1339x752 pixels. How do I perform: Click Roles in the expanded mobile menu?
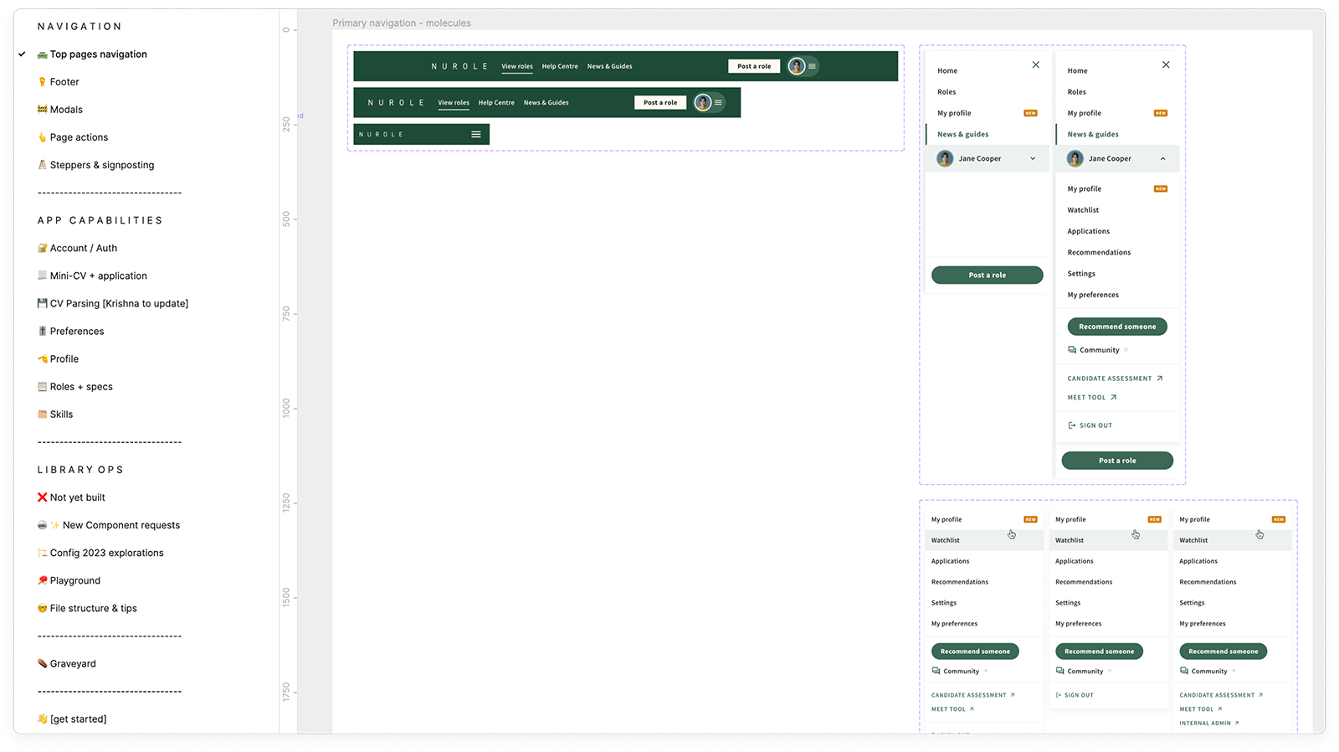pos(1077,92)
